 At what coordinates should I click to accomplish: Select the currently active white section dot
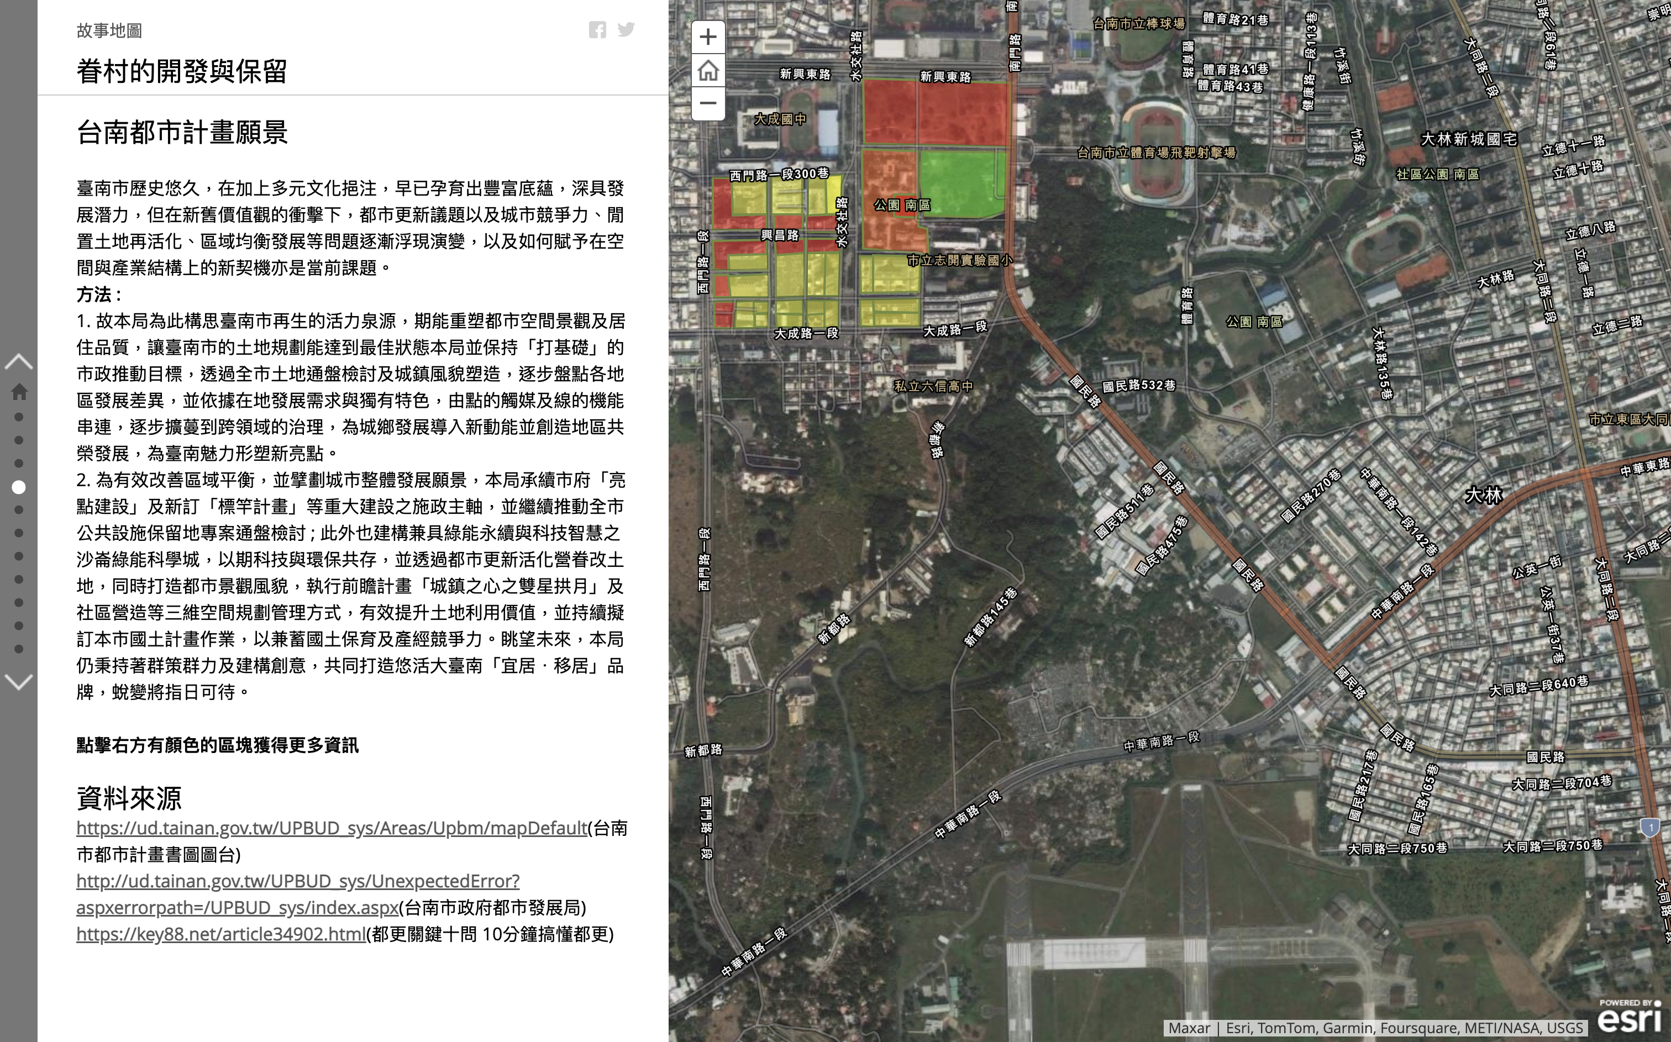(19, 487)
